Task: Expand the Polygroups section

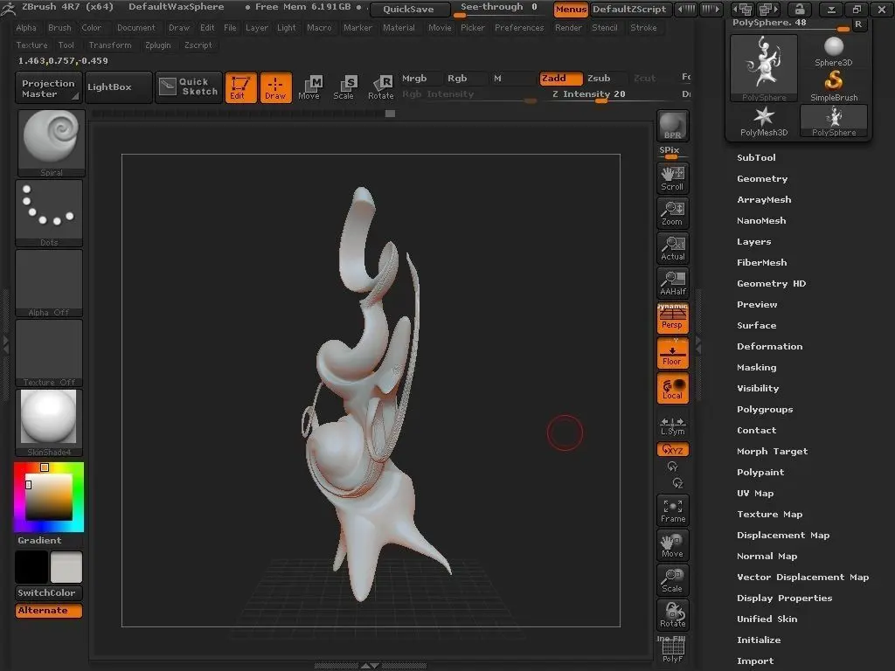Action: (764, 409)
